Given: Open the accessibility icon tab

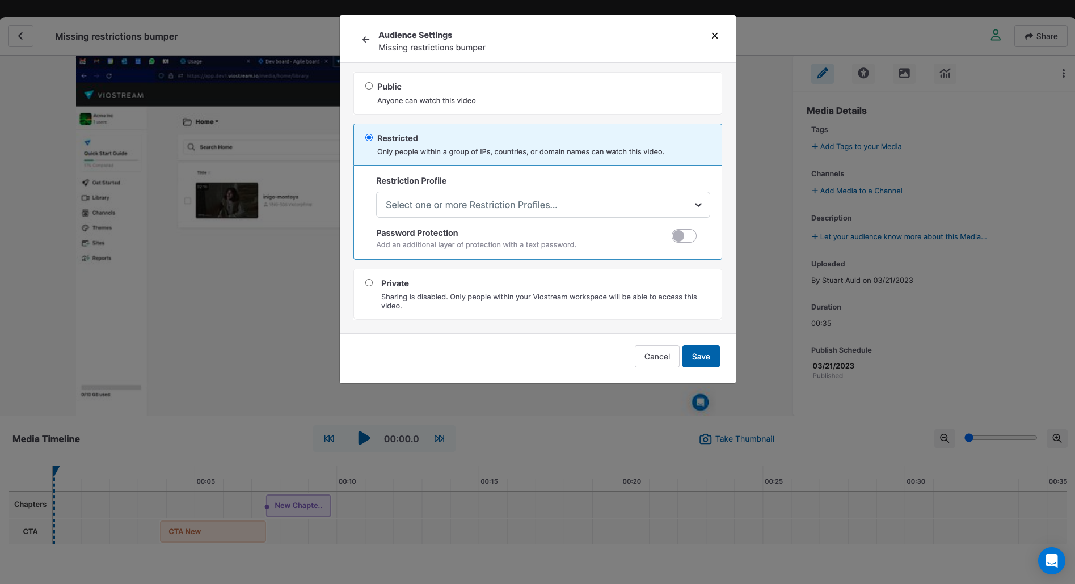Looking at the screenshot, I should click(x=863, y=73).
